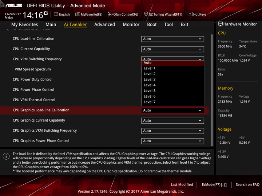Screen dimensions: 262x196
Task: Choose Level 6 option
Action: 172,96
